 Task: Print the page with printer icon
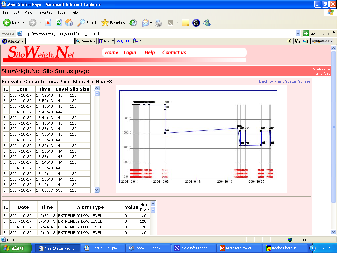coord(158,23)
